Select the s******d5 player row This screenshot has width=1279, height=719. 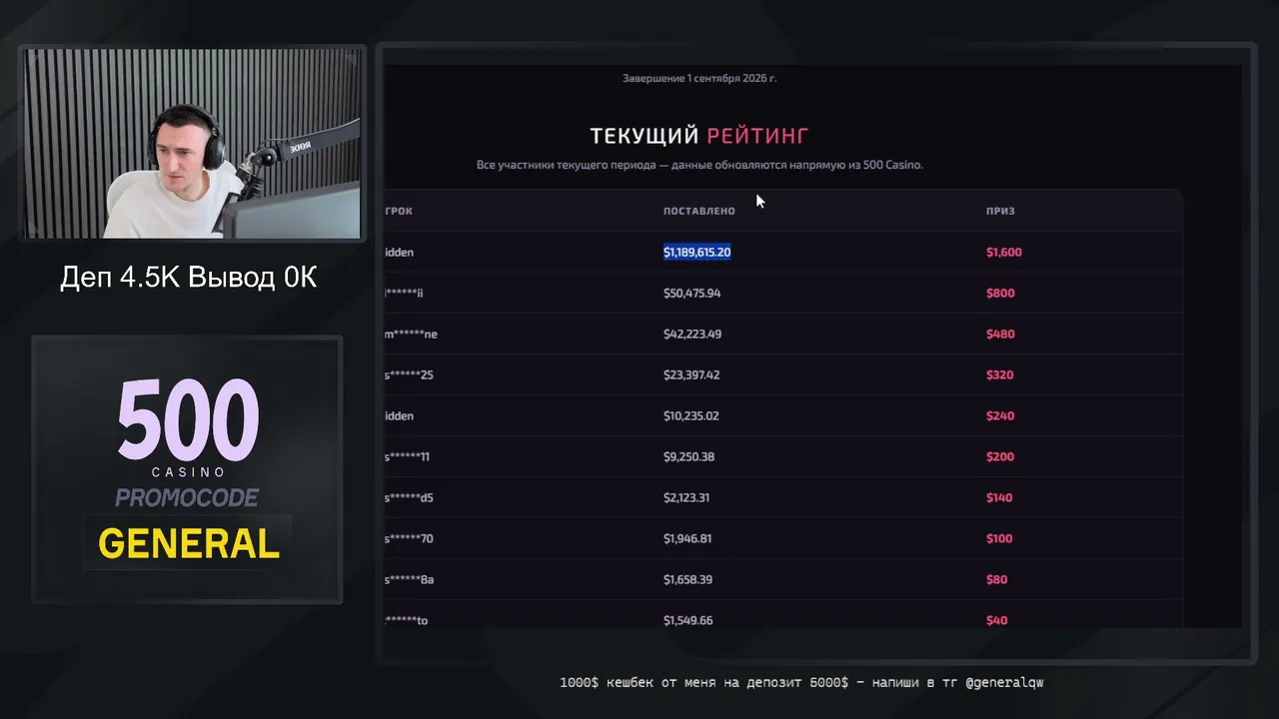click(782, 497)
